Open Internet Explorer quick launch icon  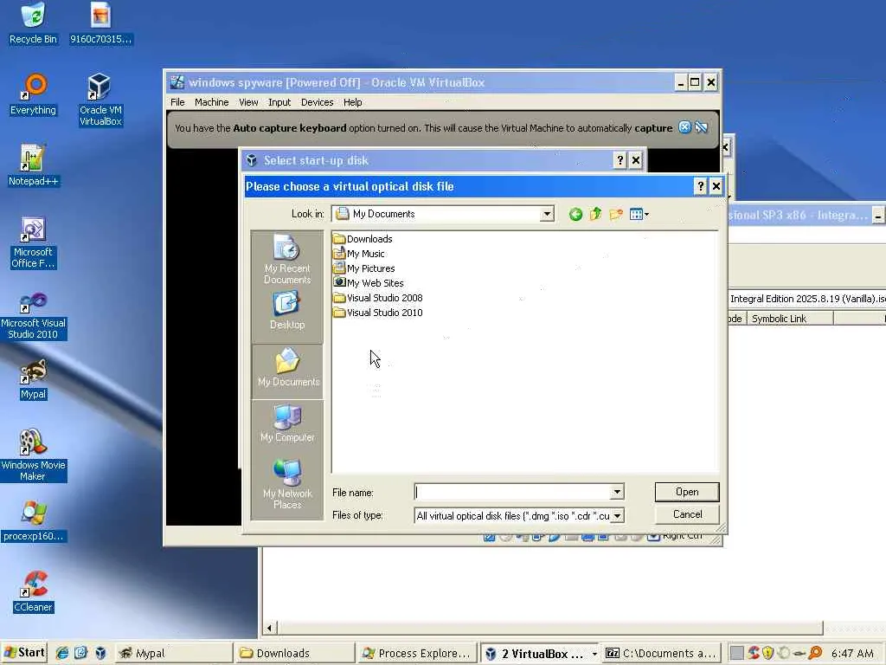(62, 653)
